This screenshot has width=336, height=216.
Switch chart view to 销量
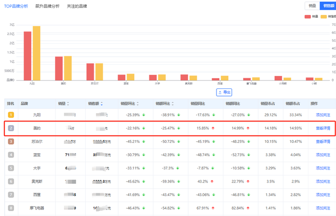pos(312,6)
